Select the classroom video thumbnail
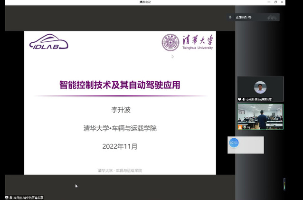 260,115
